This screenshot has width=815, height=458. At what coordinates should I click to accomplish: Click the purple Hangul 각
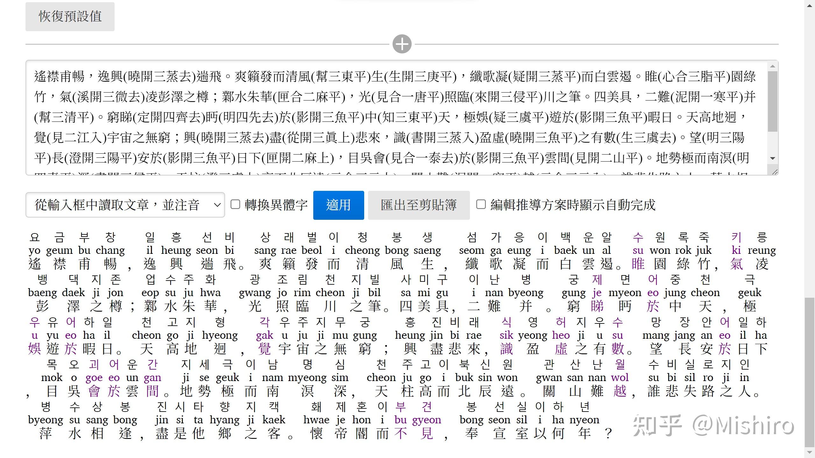point(265,322)
